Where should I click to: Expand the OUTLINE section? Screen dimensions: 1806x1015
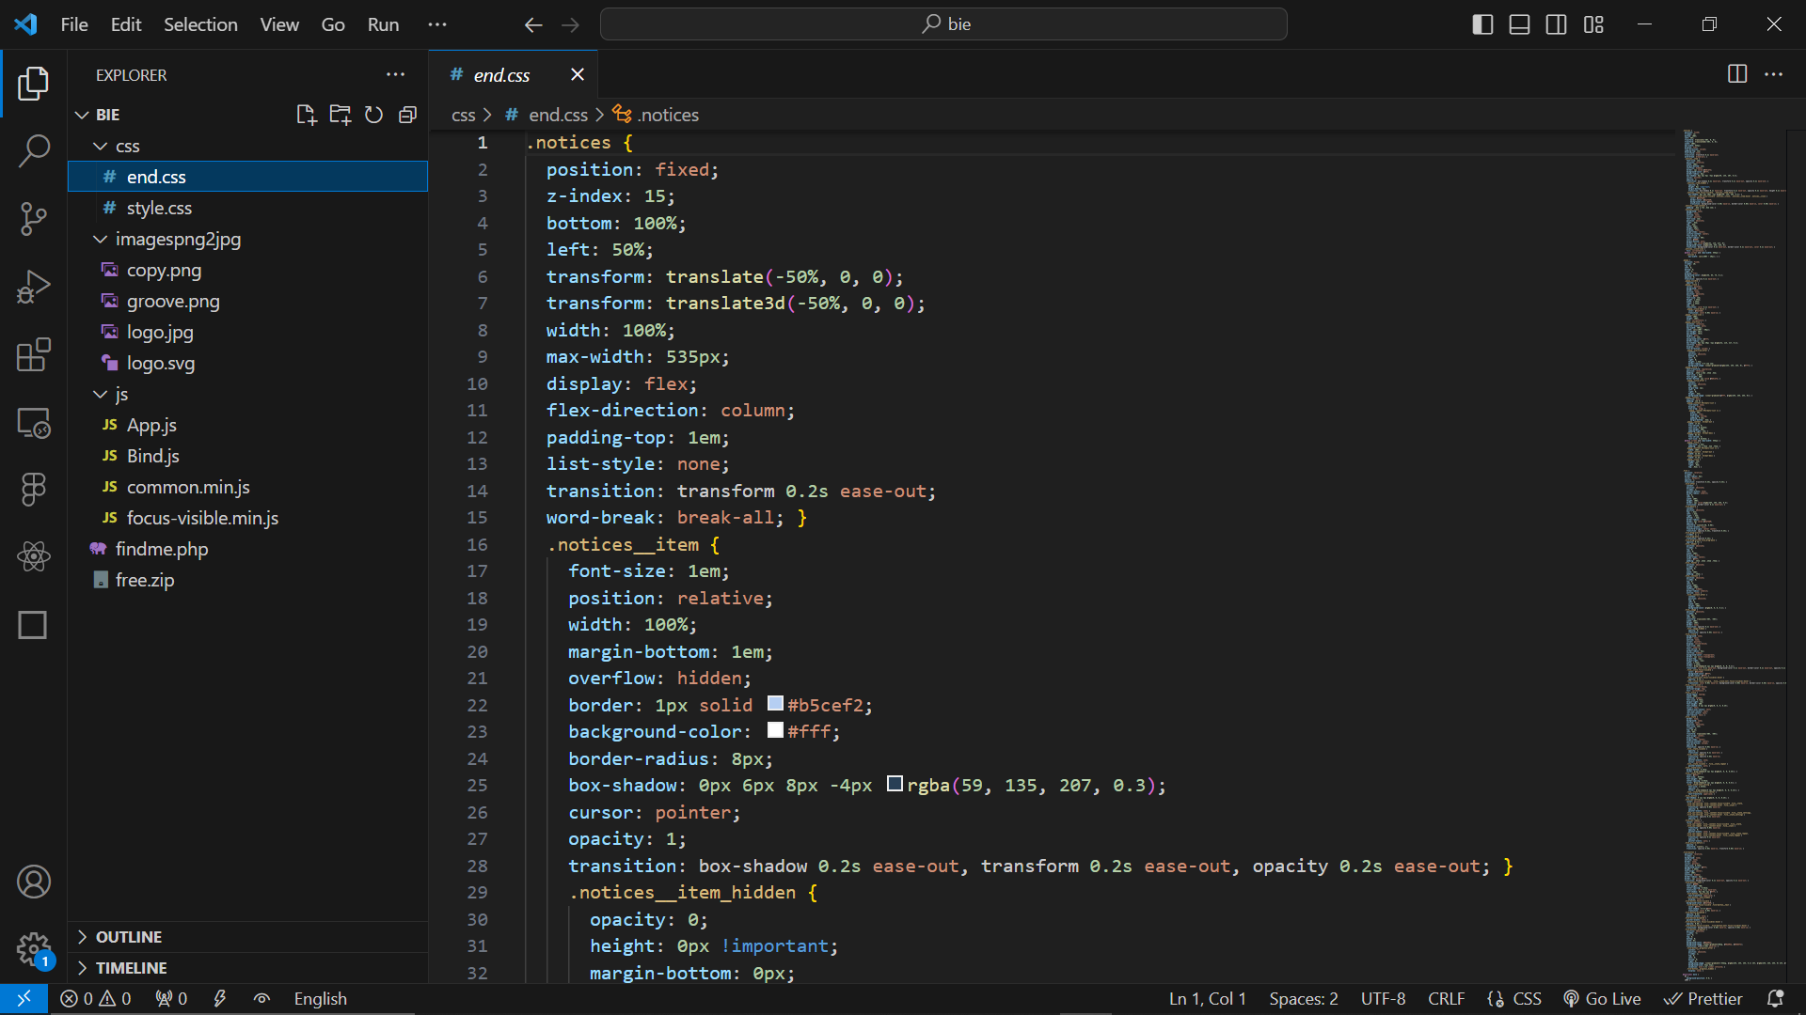128,937
